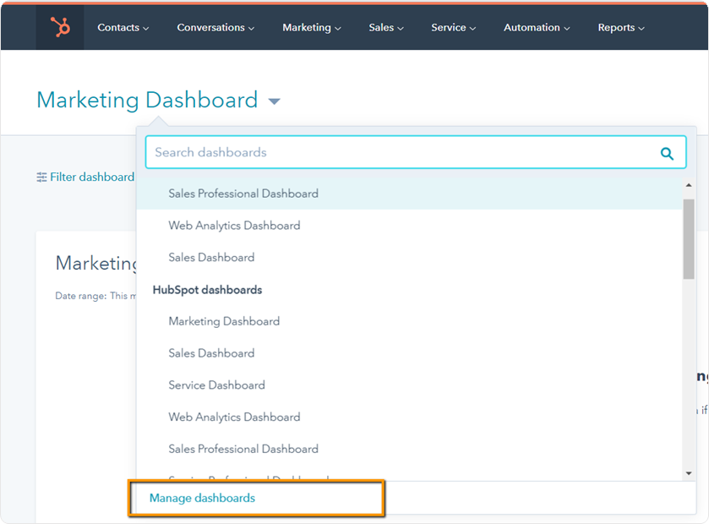The width and height of the screenshot is (709, 524).
Task: Choose Service Dashboard under HubSpot dashboards
Action: click(x=216, y=385)
